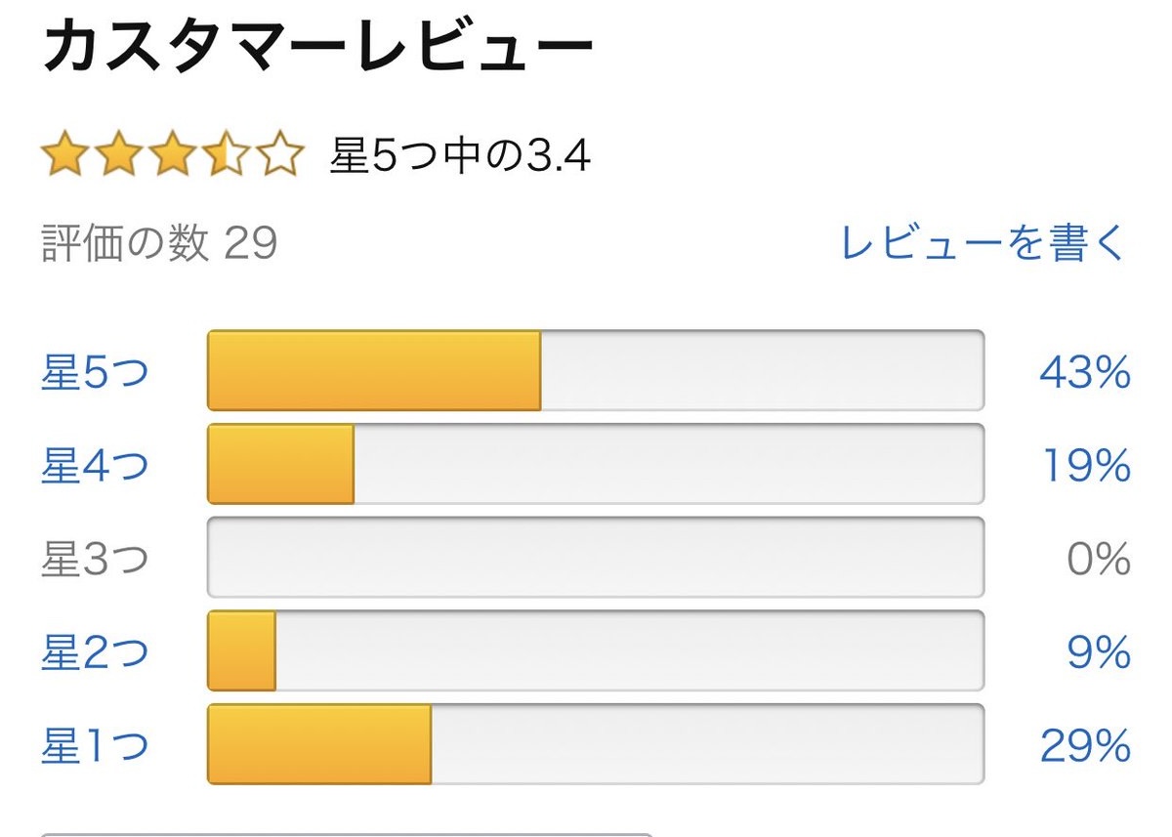Open the レビューを書く link
The width and height of the screenshot is (1172, 837).
pos(983,243)
